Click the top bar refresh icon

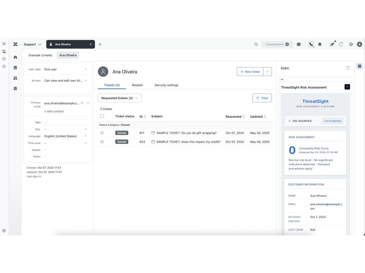pyautogui.click(x=341, y=44)
